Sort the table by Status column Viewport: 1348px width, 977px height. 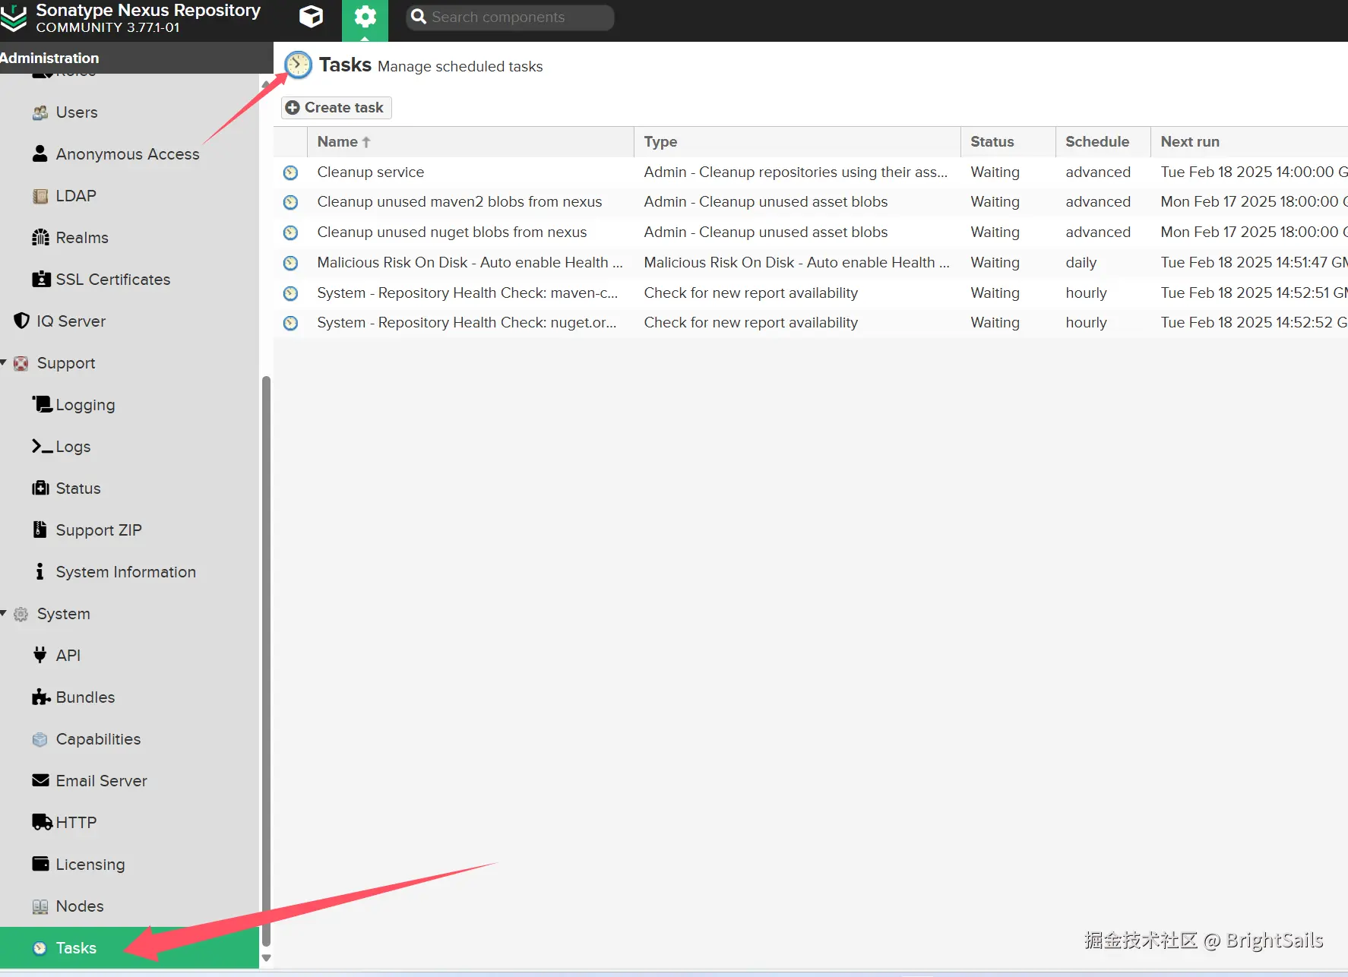pos(1008,142)
